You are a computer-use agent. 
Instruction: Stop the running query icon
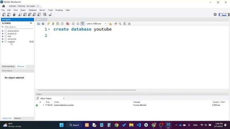coord(62,24)
